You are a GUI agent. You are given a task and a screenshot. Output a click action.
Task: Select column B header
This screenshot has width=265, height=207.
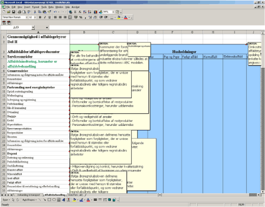click(x=84, y=32)
